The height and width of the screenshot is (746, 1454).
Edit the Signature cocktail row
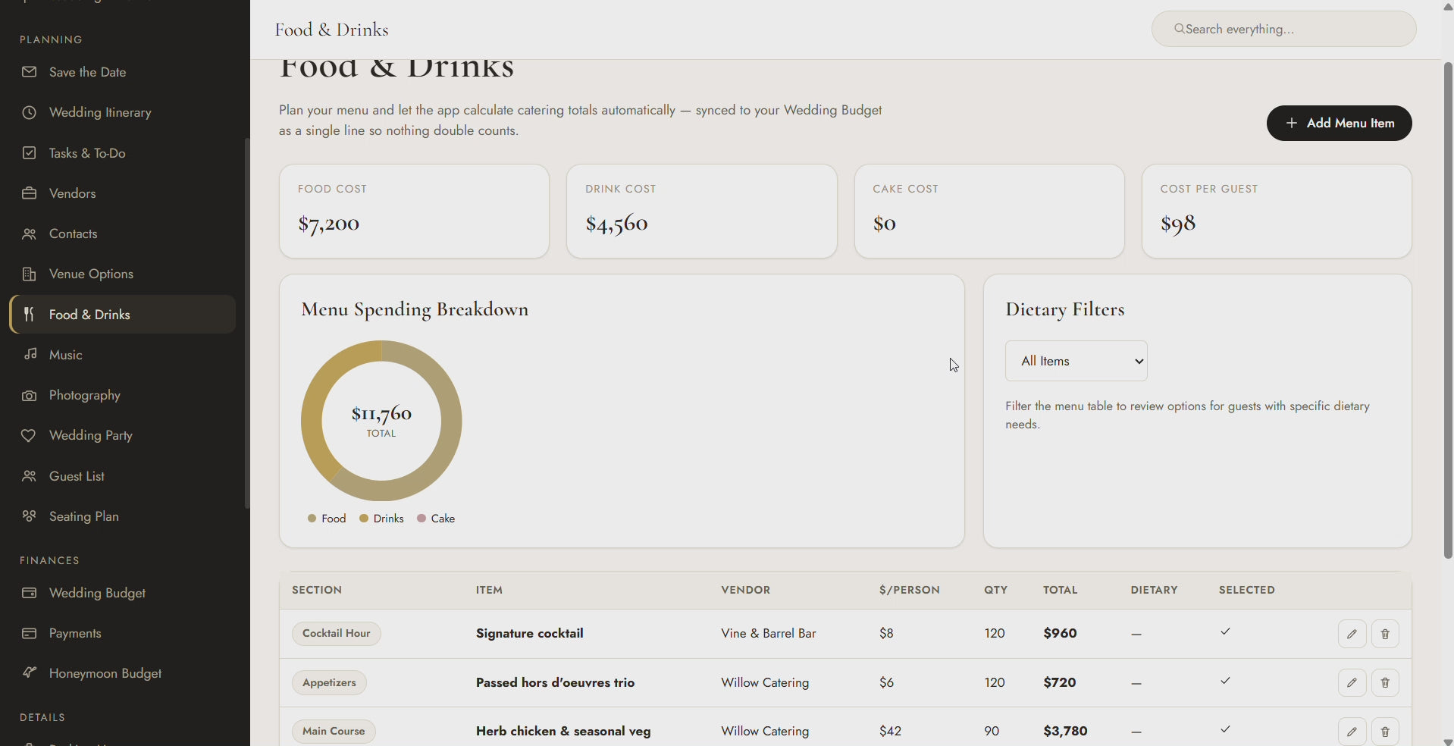tap(1352, 634)
